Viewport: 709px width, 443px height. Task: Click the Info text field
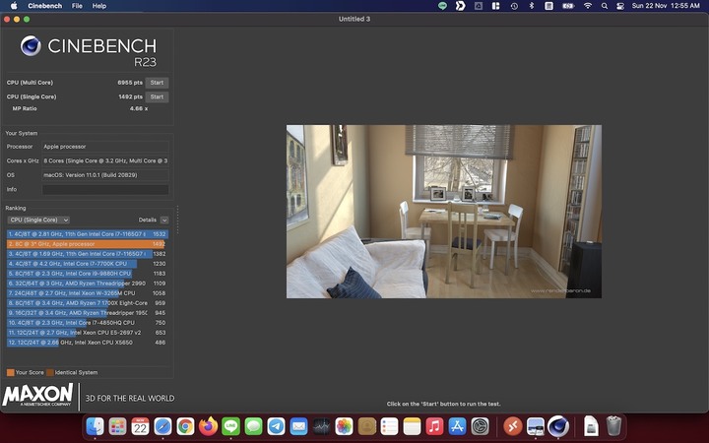coord(104,189)
